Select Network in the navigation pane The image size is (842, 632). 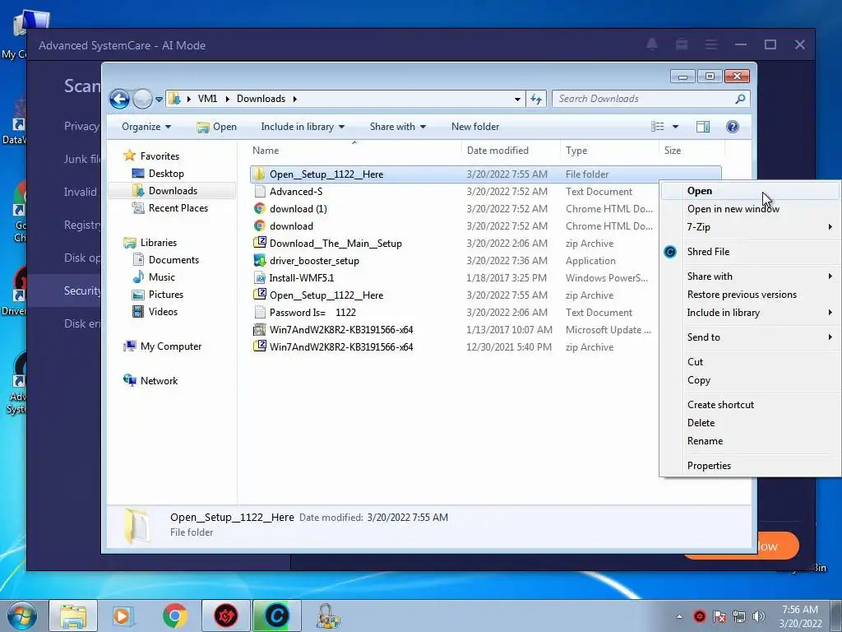[159, 381]
